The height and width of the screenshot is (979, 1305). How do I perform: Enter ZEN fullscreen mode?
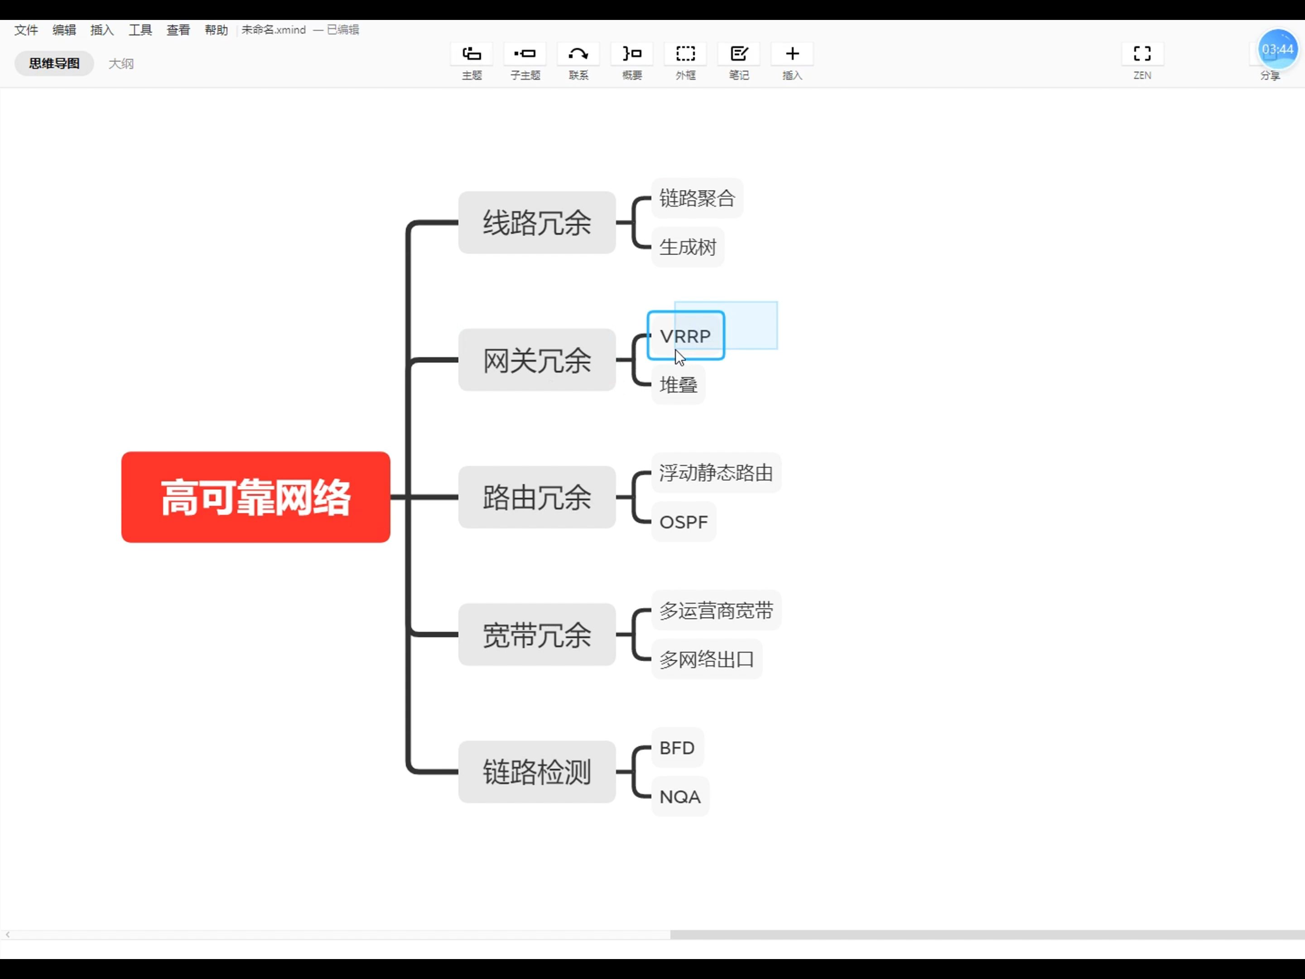[1142, 54]
